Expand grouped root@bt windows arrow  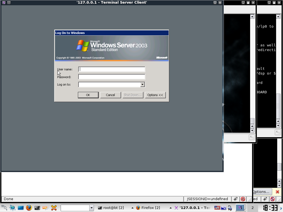[x=132, y=208]
